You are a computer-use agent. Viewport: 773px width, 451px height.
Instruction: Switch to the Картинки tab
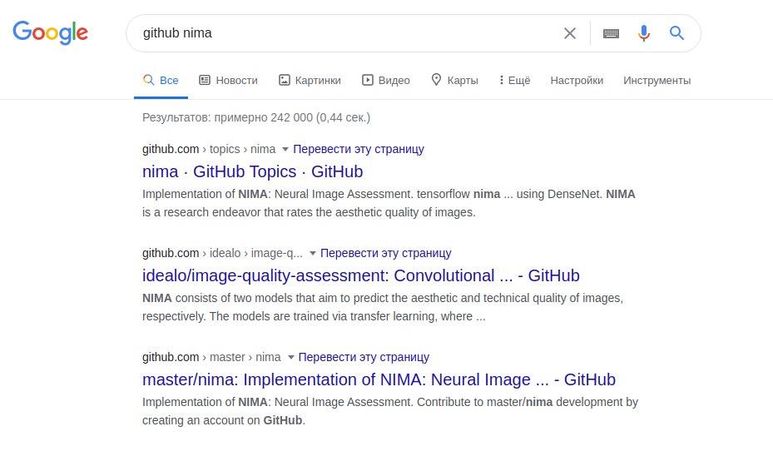(x=310, y=81)
